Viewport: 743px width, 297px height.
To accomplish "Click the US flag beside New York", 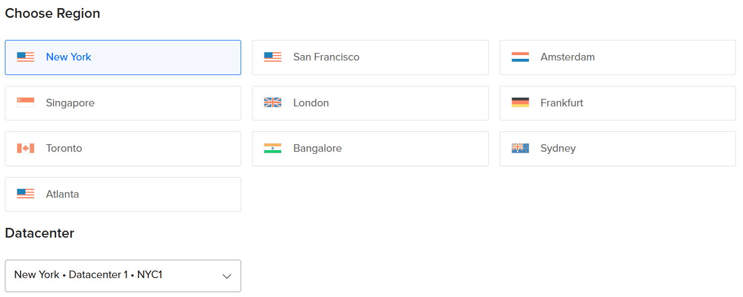I will click(25, 57).
